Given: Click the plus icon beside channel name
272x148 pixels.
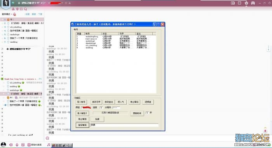Looking at the screenshot, I should coord(19,3).
